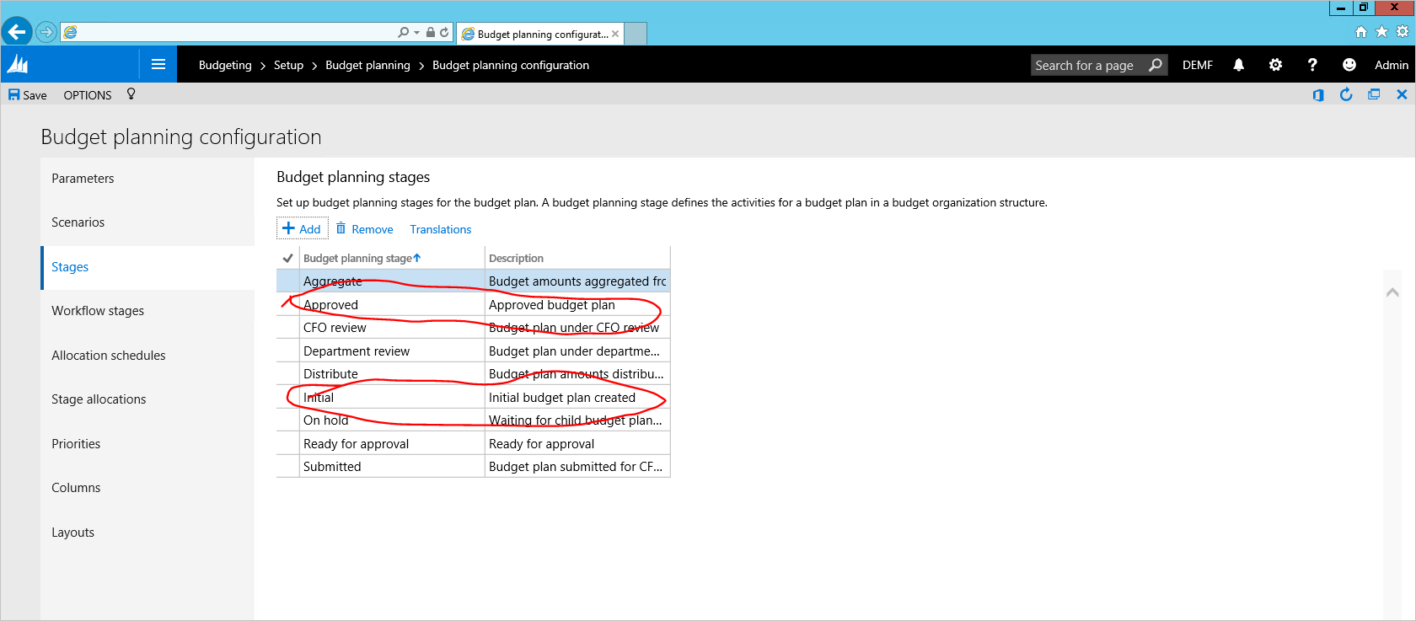Close the form with the X icon
1416x621 pixels.
tap(1402, 94)
